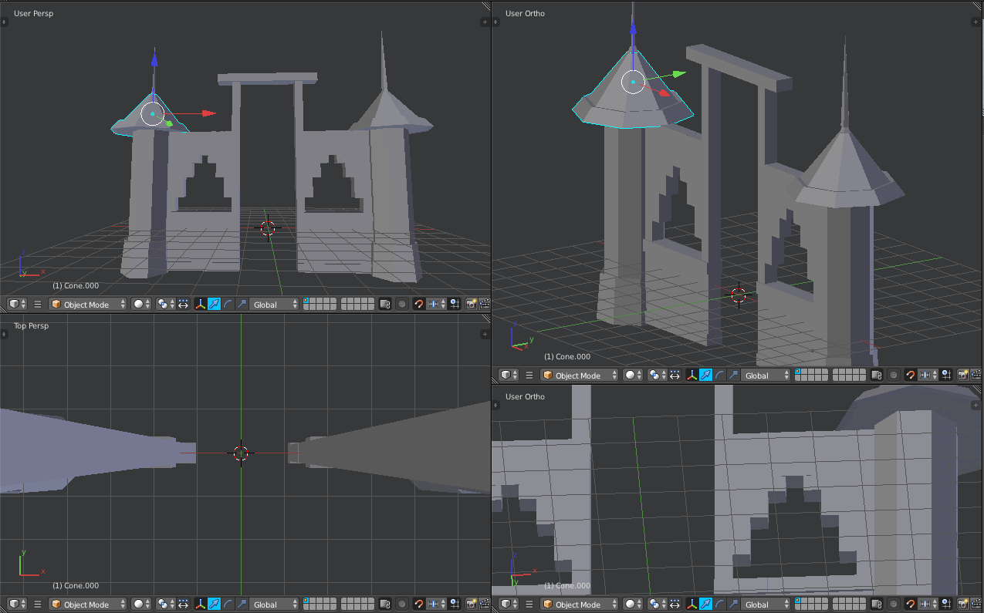Open Object Mode dropdown in lower User Ortho viewport
The height and width of the screenshot is (613, 984).
click(579, 604)
